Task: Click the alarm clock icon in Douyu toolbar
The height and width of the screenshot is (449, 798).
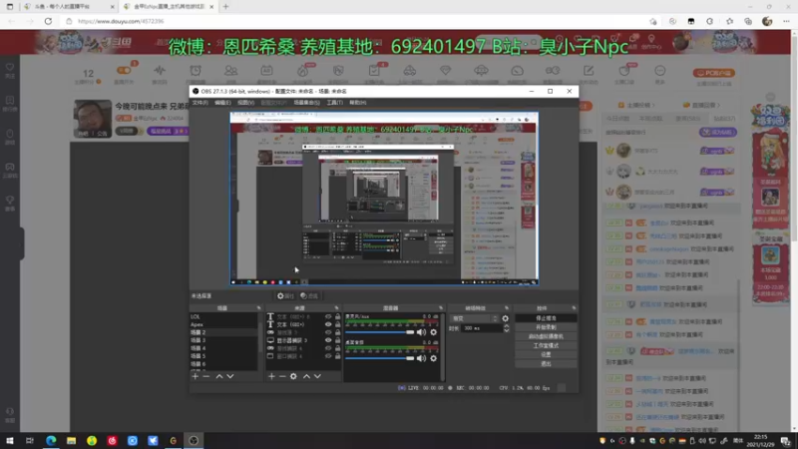Action: [196, 71]
